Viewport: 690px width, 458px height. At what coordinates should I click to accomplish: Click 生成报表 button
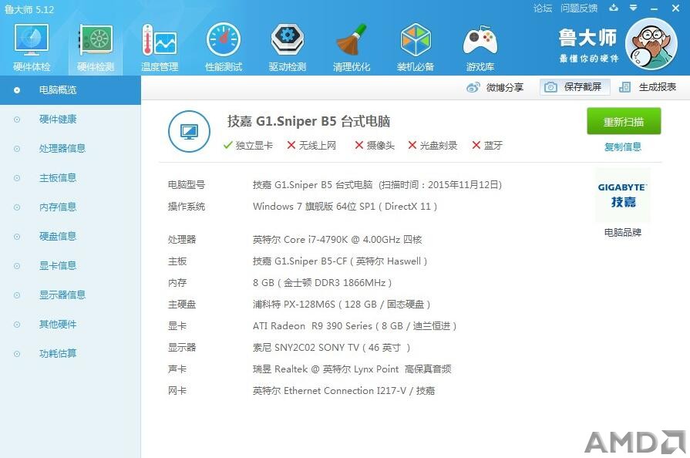coord(648,87)
